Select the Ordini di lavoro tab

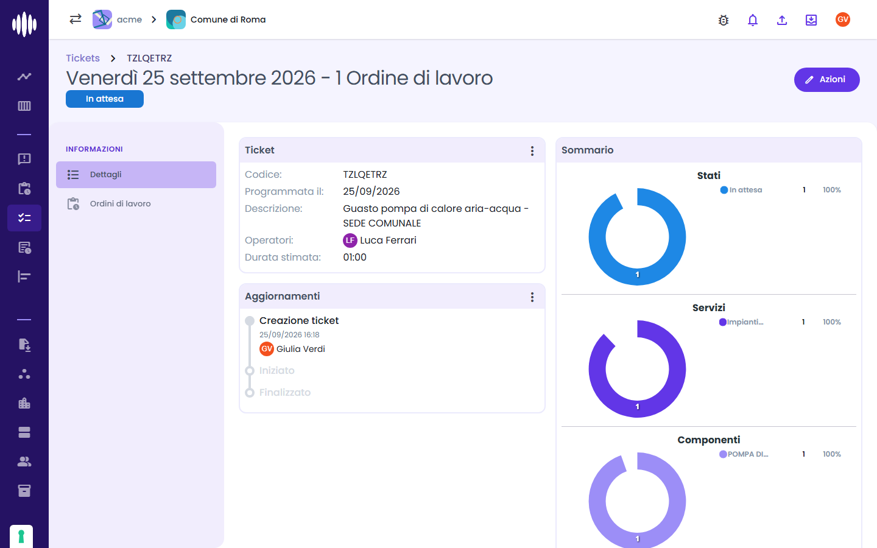(x=136, y=204)
